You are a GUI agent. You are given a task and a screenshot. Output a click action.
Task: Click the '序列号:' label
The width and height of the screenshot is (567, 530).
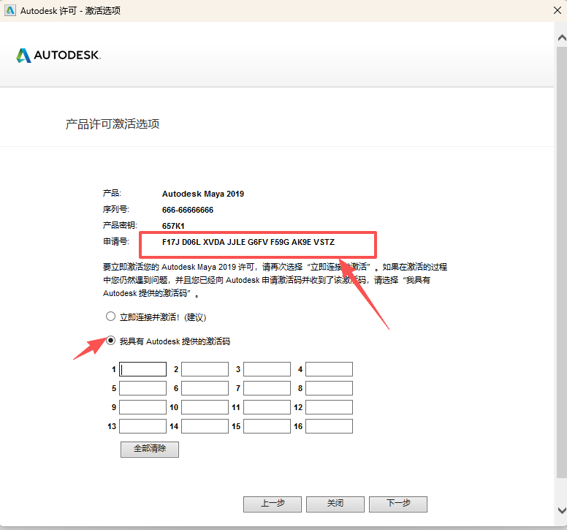[116, 210]
